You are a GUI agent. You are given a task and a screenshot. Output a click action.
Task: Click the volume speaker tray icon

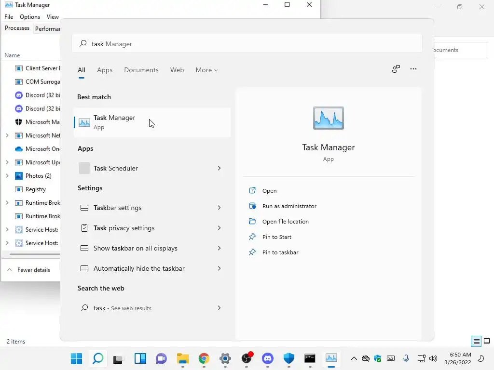pos(433,358)
